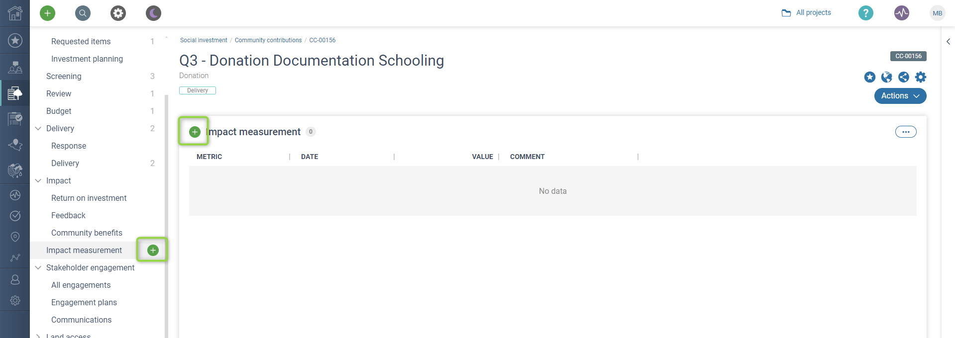Viewport: 955px width, 338px height.
Task: Open the search icon in top toolbar
Action: click(x=83, y=13)
